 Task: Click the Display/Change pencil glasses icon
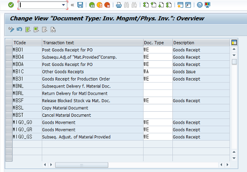[11, 29]
